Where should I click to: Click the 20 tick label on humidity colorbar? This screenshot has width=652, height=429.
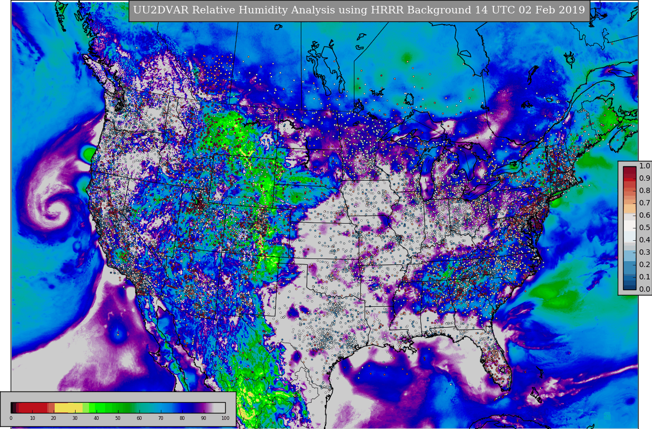point(54,418)
